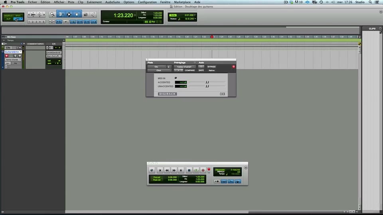Click the Record button in Transport
Screen dimensions: 383x215
(x=203, y=170)
